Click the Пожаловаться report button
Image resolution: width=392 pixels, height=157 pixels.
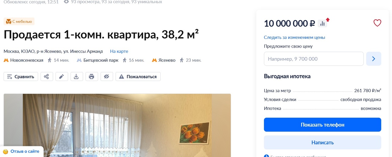pyautogui.click(x=138, y=77)
